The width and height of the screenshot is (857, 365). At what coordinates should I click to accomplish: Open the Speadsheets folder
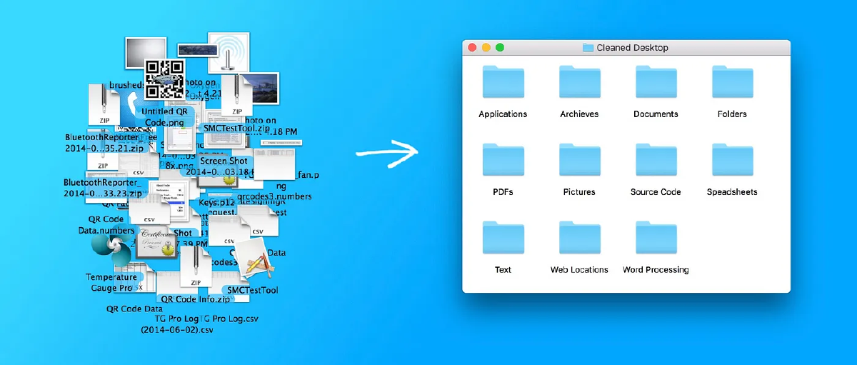732,159
